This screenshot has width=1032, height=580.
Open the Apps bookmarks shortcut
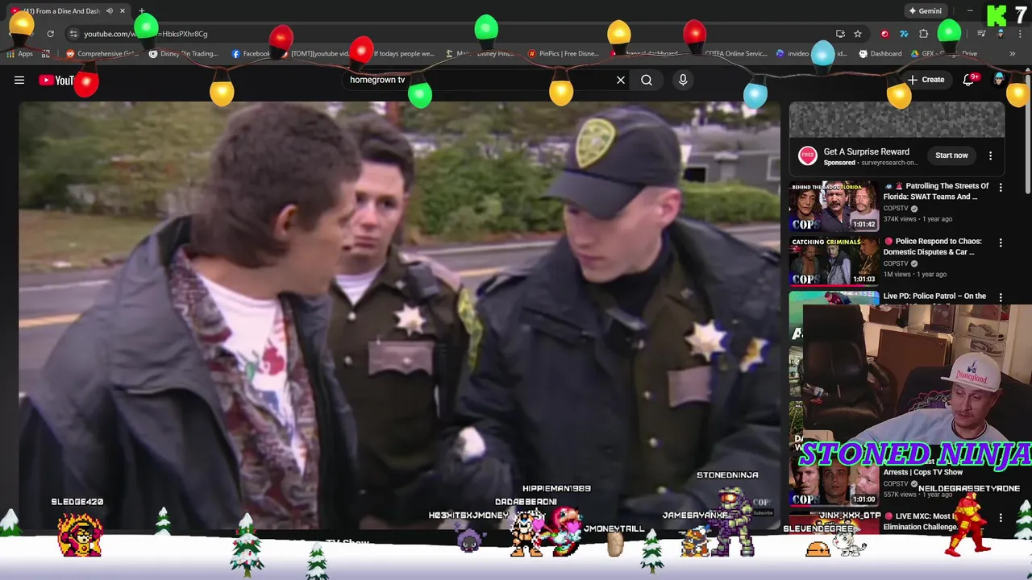[19, 54]
